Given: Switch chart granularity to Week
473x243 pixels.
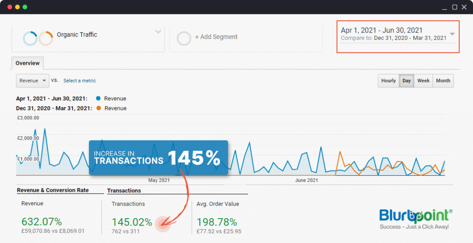Looking at the screenshot, I should click(423, 81).
